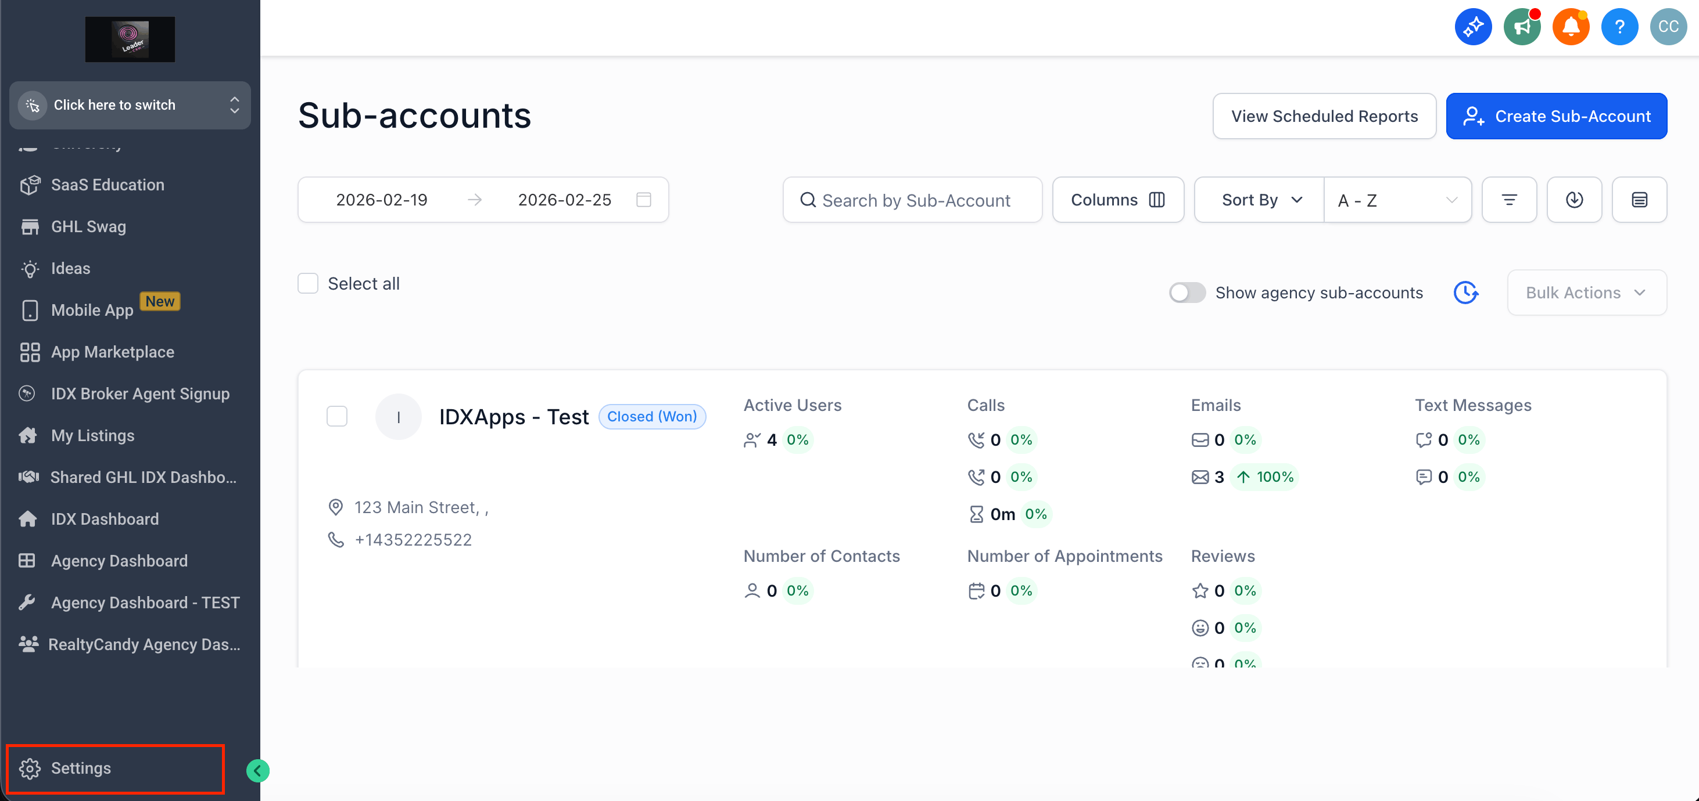Expand the A - Z order dropdown
The image size is (1699, 801).
[1397, 200]
